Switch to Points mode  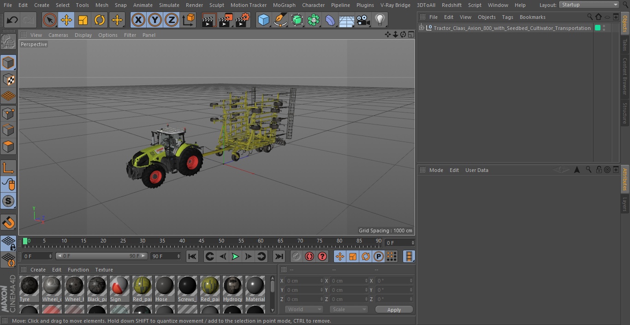(8, 113)
